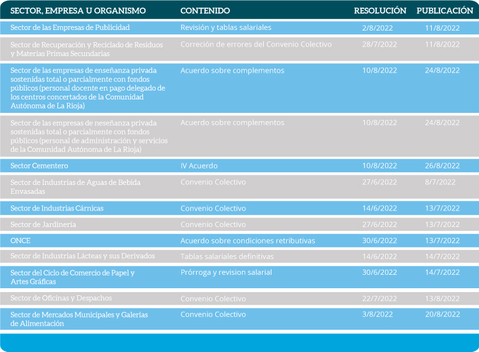This screenshot has height=352, width=479.
Task: Select 'Sector de Industrias Cárnicas' row
Action: point(240,209)
